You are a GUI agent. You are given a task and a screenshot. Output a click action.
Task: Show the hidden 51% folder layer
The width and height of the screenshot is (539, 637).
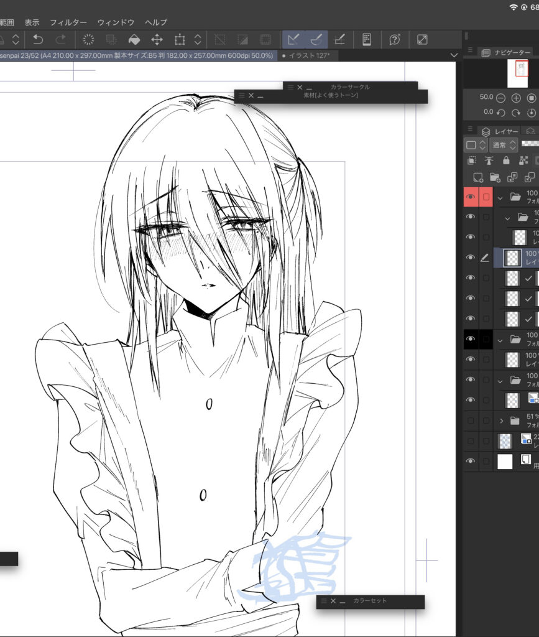coord(471,421)
